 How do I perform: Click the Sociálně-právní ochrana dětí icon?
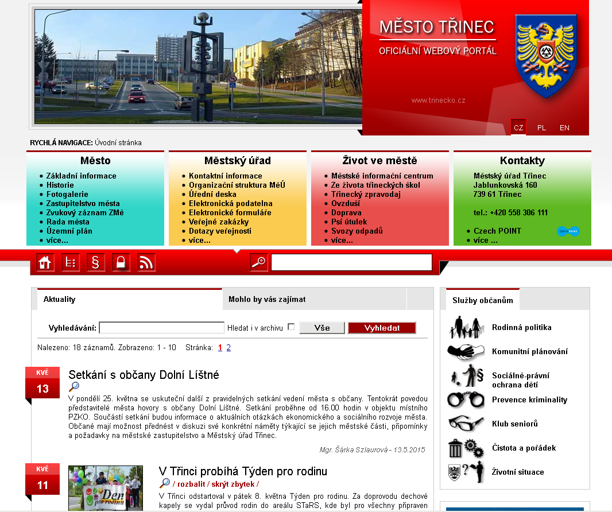467,376
